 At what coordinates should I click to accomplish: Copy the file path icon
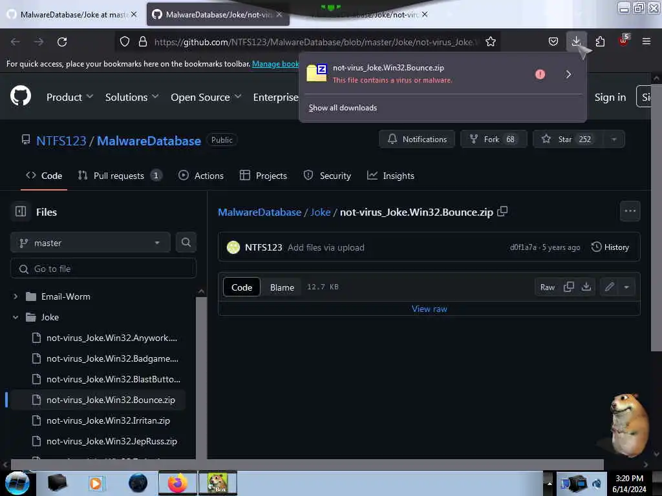pos(502,211)
